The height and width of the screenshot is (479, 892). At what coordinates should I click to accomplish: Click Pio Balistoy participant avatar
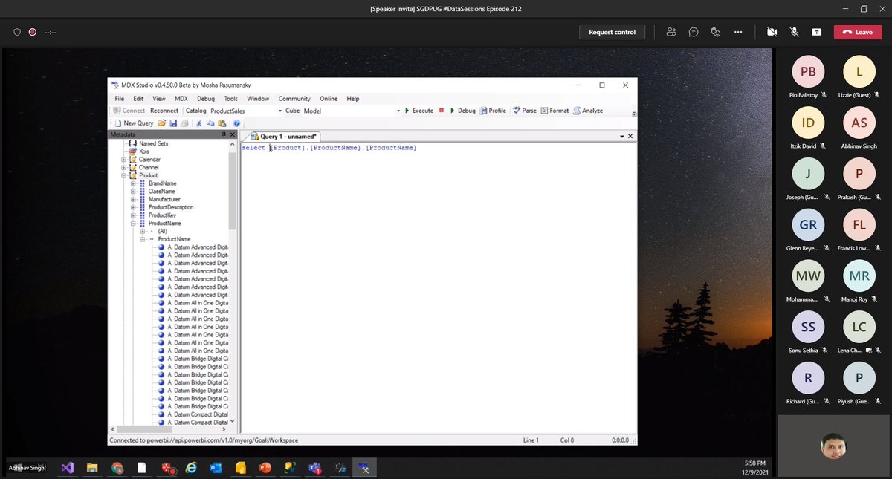pyautogui.click(x=808, y=71)
